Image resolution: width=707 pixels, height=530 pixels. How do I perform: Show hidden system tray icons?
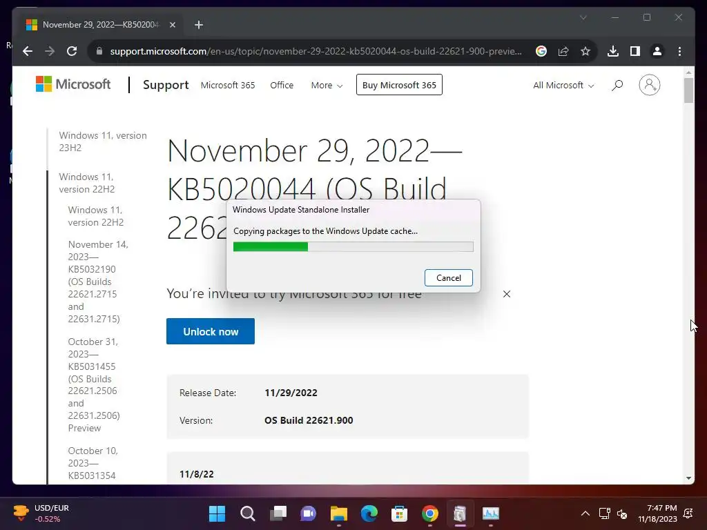[x=585, y=513]
